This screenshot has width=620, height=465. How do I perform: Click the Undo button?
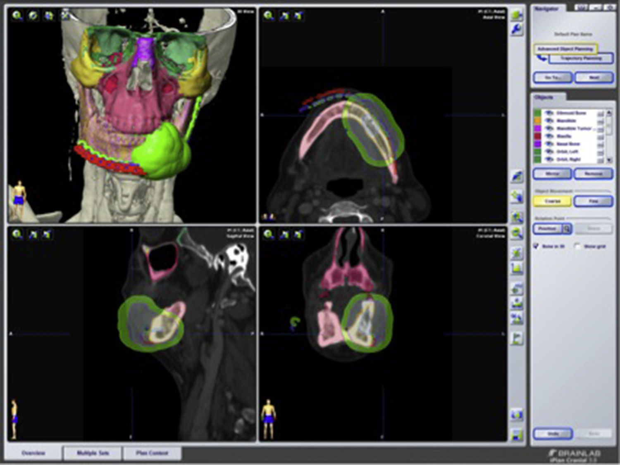553,434
